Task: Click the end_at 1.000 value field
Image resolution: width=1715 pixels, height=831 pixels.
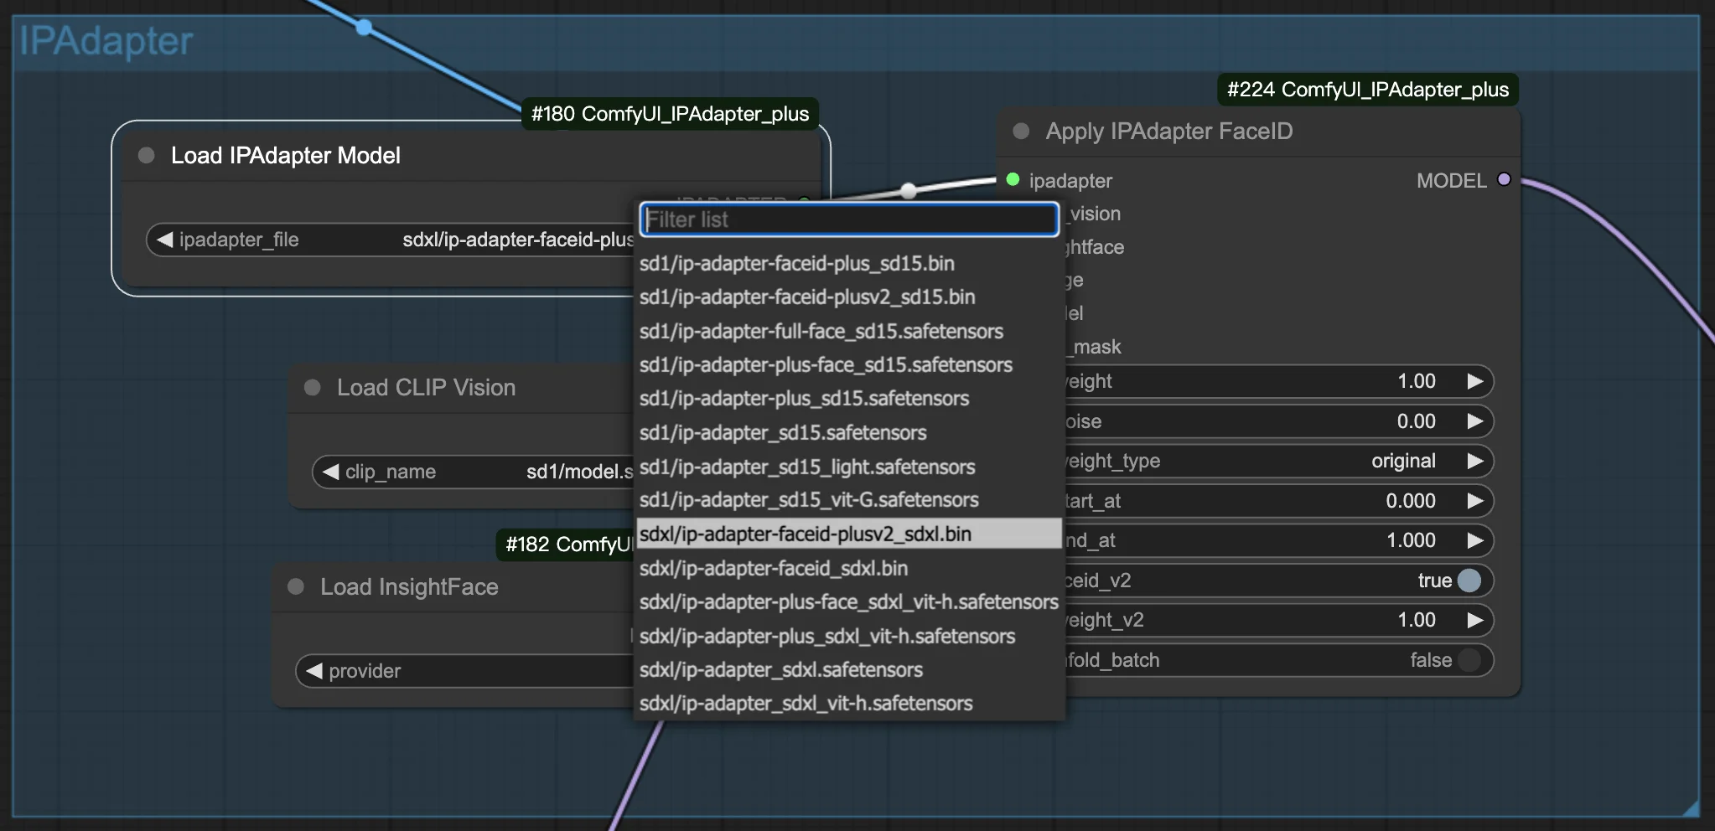Action: point(1411,540)
